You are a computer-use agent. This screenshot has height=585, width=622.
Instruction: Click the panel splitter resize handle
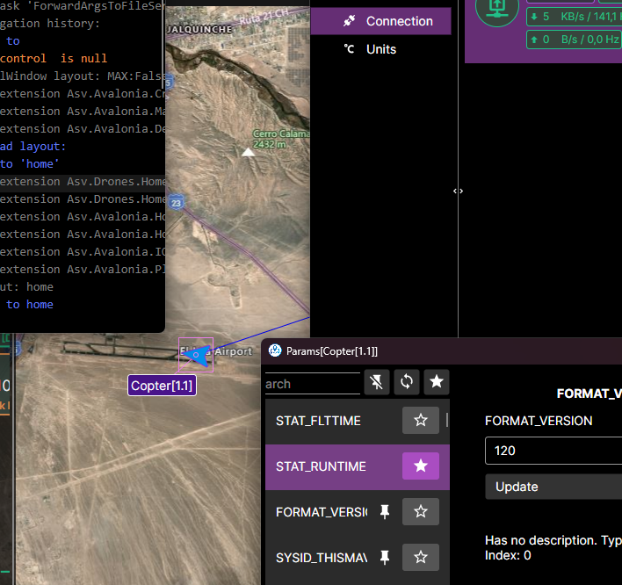(458, 191)
